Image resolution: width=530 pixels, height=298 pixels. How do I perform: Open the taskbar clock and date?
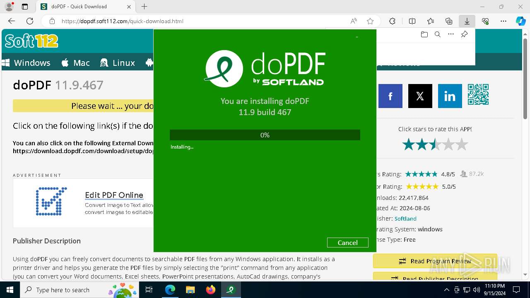pyautogui.click(x=494, y=290)
